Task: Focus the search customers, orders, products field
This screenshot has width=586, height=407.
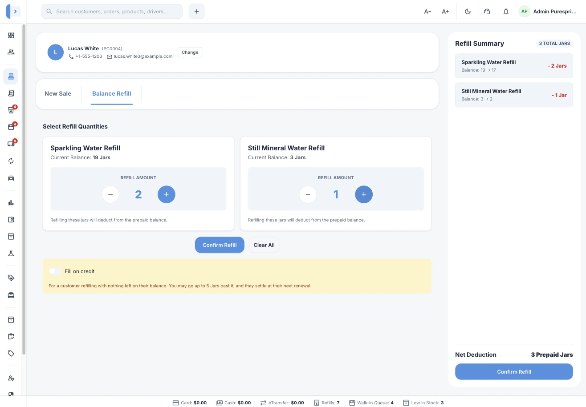Action: click(112, 12)
